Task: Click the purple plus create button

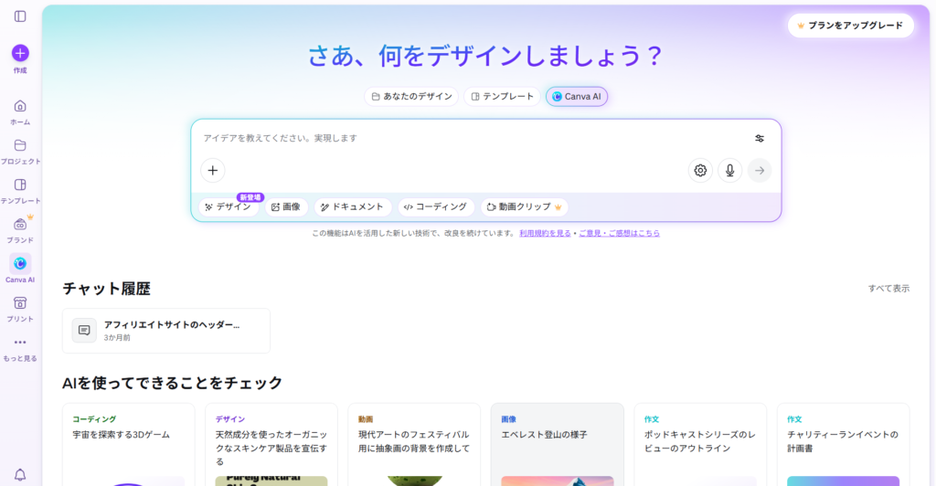Action: click(x=20, y=53)
